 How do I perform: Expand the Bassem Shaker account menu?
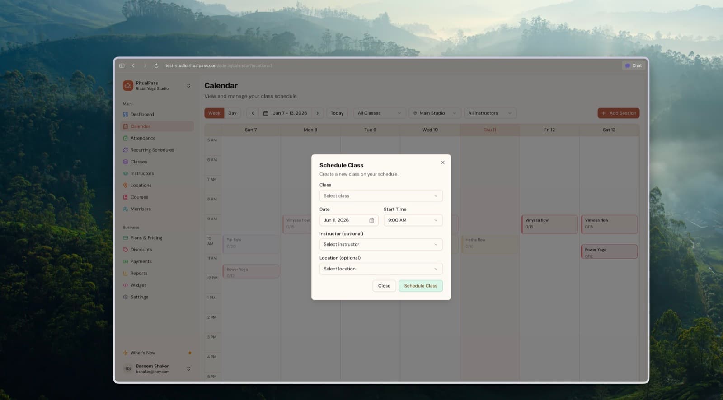(188, 369)
